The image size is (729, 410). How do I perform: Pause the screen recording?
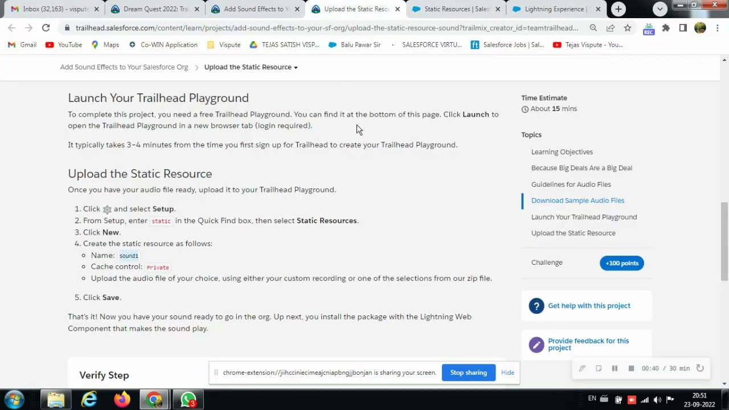click(x=615, y=368)
